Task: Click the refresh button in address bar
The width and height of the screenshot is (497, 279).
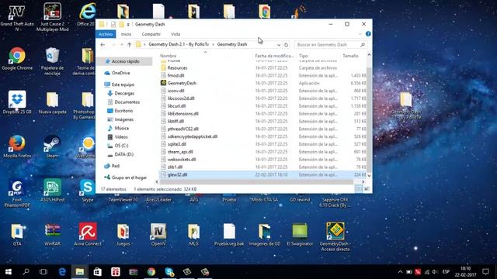Action: click(x=286, y=45)
